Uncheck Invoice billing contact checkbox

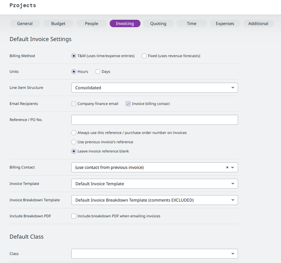[128, 104]
